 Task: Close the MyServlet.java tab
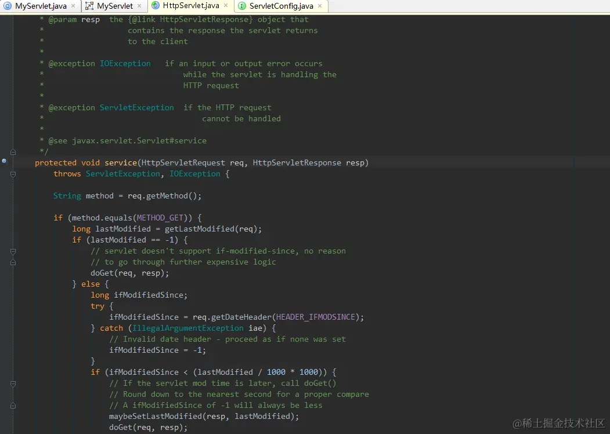point(73,6)
